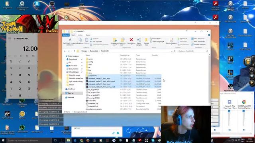Open the Explorer help icon
The width and height of the screenshot is (255, 143).
pos(209,35)
